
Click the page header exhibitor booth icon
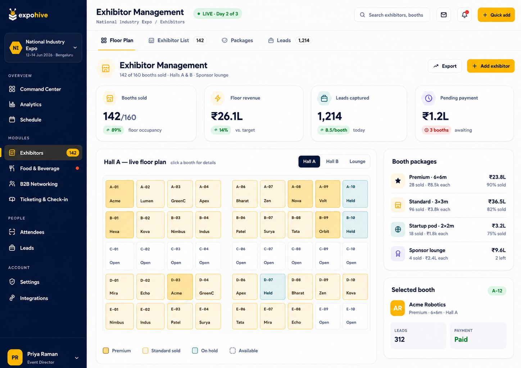click(106, 68)
